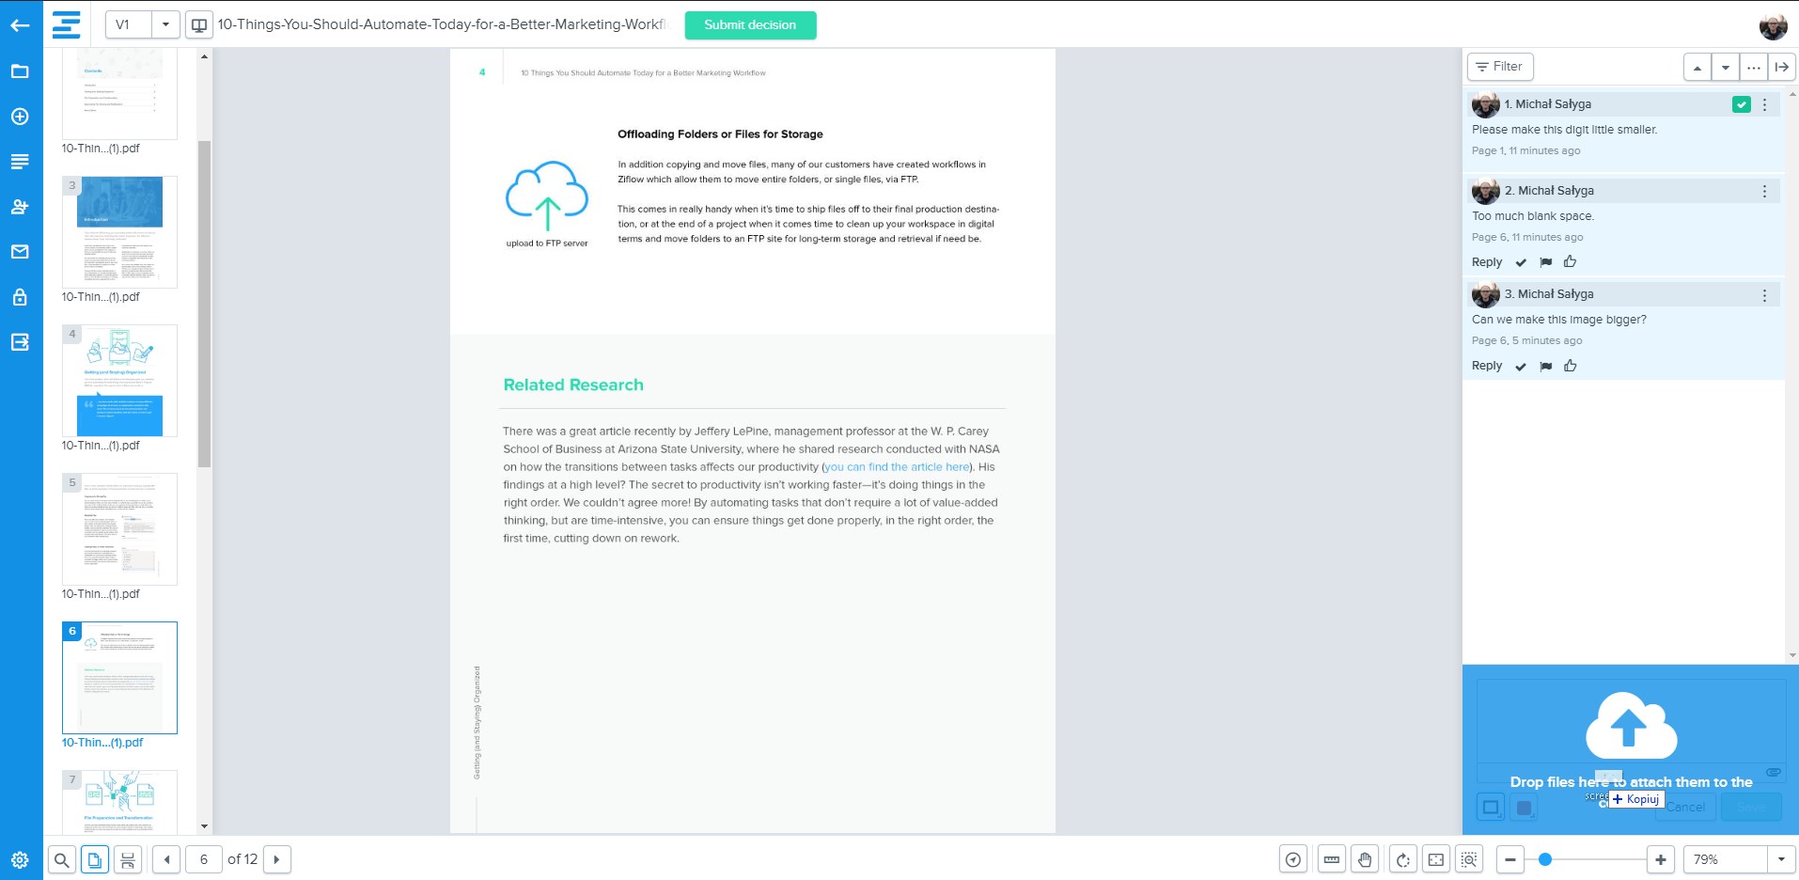The width and height of the screenshot is (1799, 880).
Task: Follow the 'you can find the article here' link
Action: pyautogui.click(x=897, y=467)
